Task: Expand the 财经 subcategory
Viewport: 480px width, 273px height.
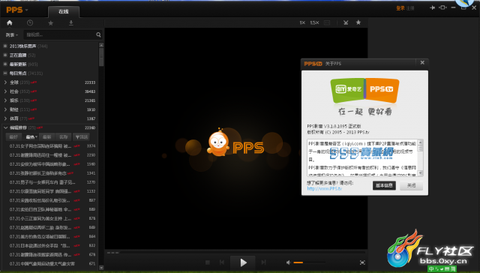Action: point(5,109)
